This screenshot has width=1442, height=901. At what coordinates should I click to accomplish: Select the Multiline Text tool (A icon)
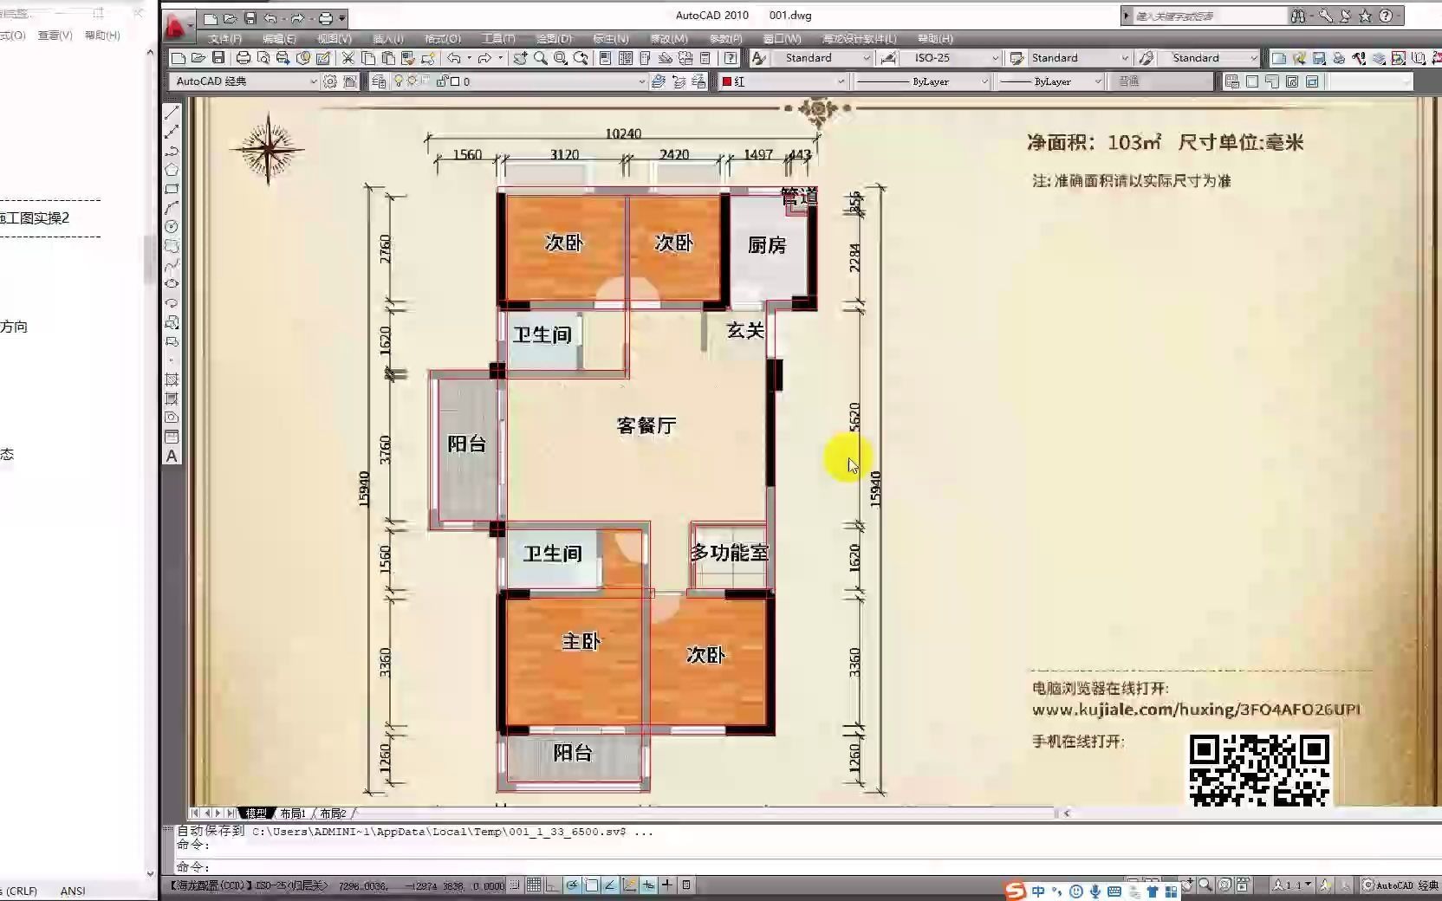tap(171, 455)
